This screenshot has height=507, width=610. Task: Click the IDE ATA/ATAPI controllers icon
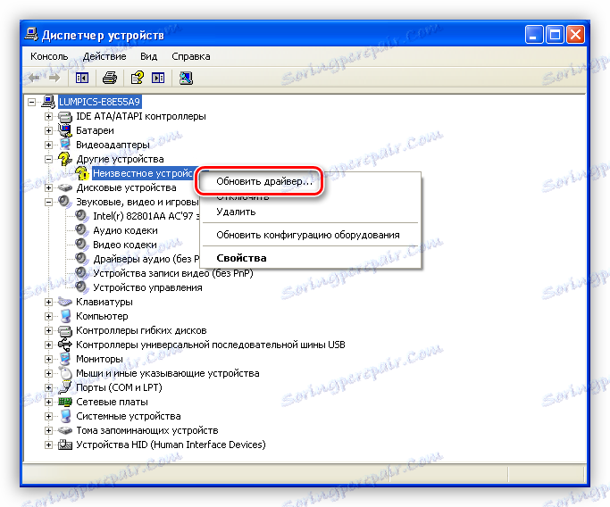[65, 116]
